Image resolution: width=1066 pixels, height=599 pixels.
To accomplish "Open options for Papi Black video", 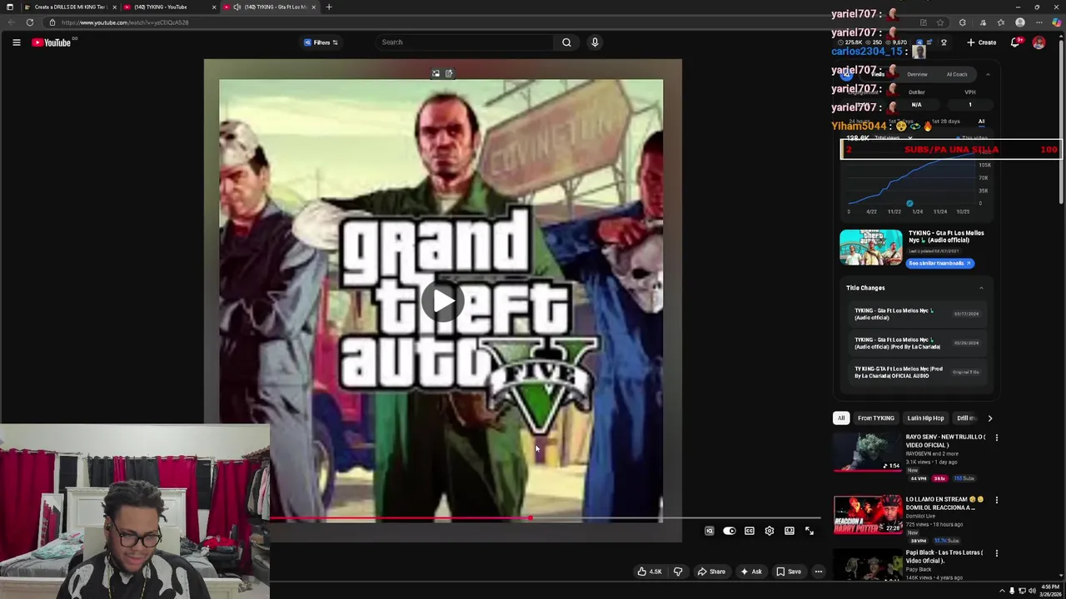I will click(x=996, y=553).
